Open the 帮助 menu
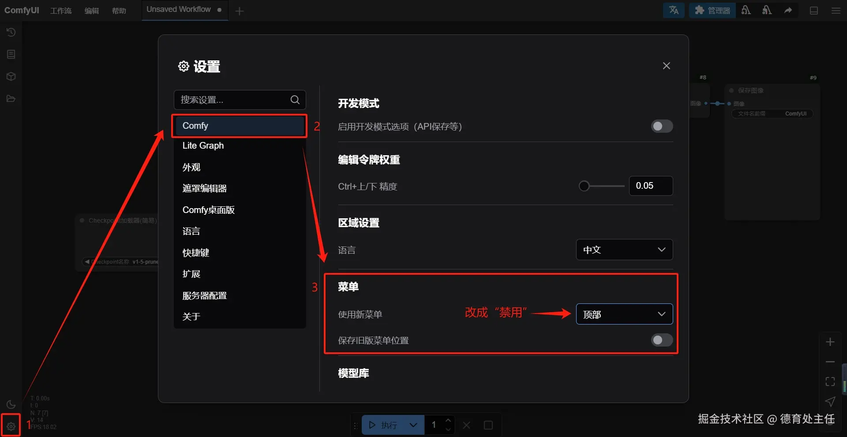Screen dimensions: 847x437 coord(119,11)
